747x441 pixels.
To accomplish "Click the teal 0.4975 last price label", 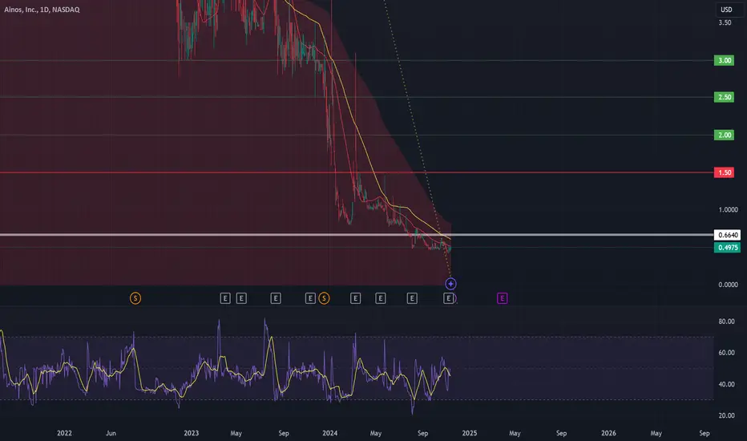I will [x=728, y=248].
